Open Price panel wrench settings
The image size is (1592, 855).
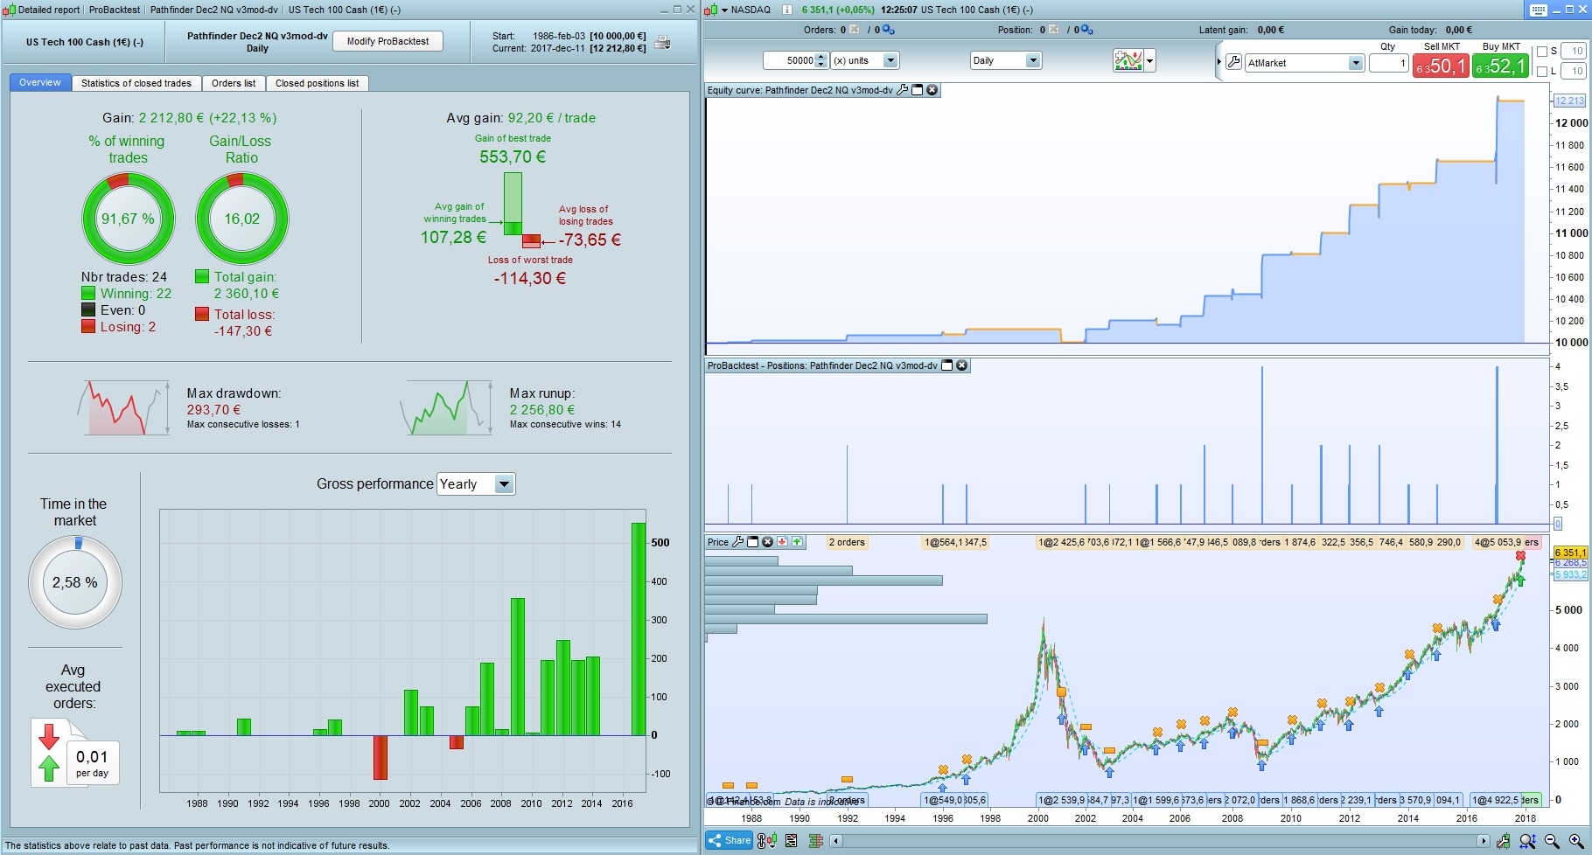pyautogui.click(x=737, y=542)
